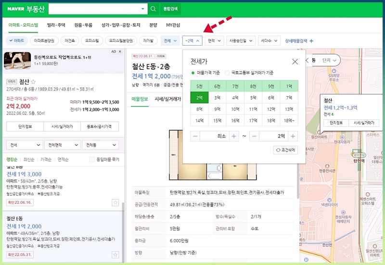Screen dimensions: 385x265
Task: Open the 전세 transaction type dropdown in filter bar
Action: pos(170,41)
